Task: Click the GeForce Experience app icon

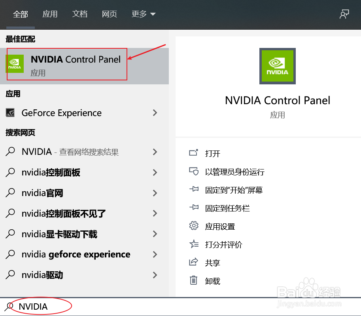Action: pyautogui.click(x=10, y=113)
